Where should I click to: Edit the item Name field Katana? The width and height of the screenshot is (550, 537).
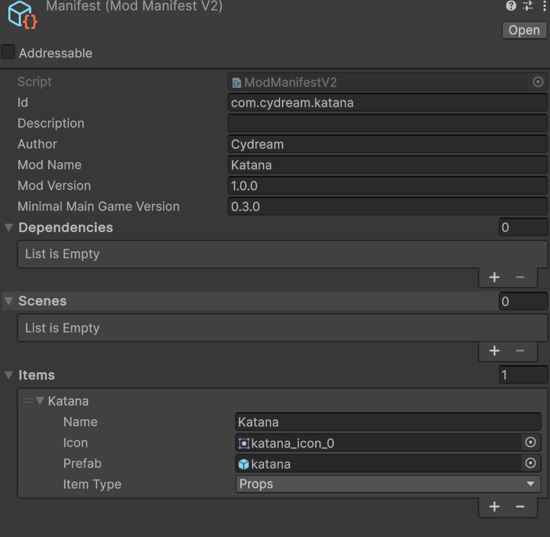[388, 422]
